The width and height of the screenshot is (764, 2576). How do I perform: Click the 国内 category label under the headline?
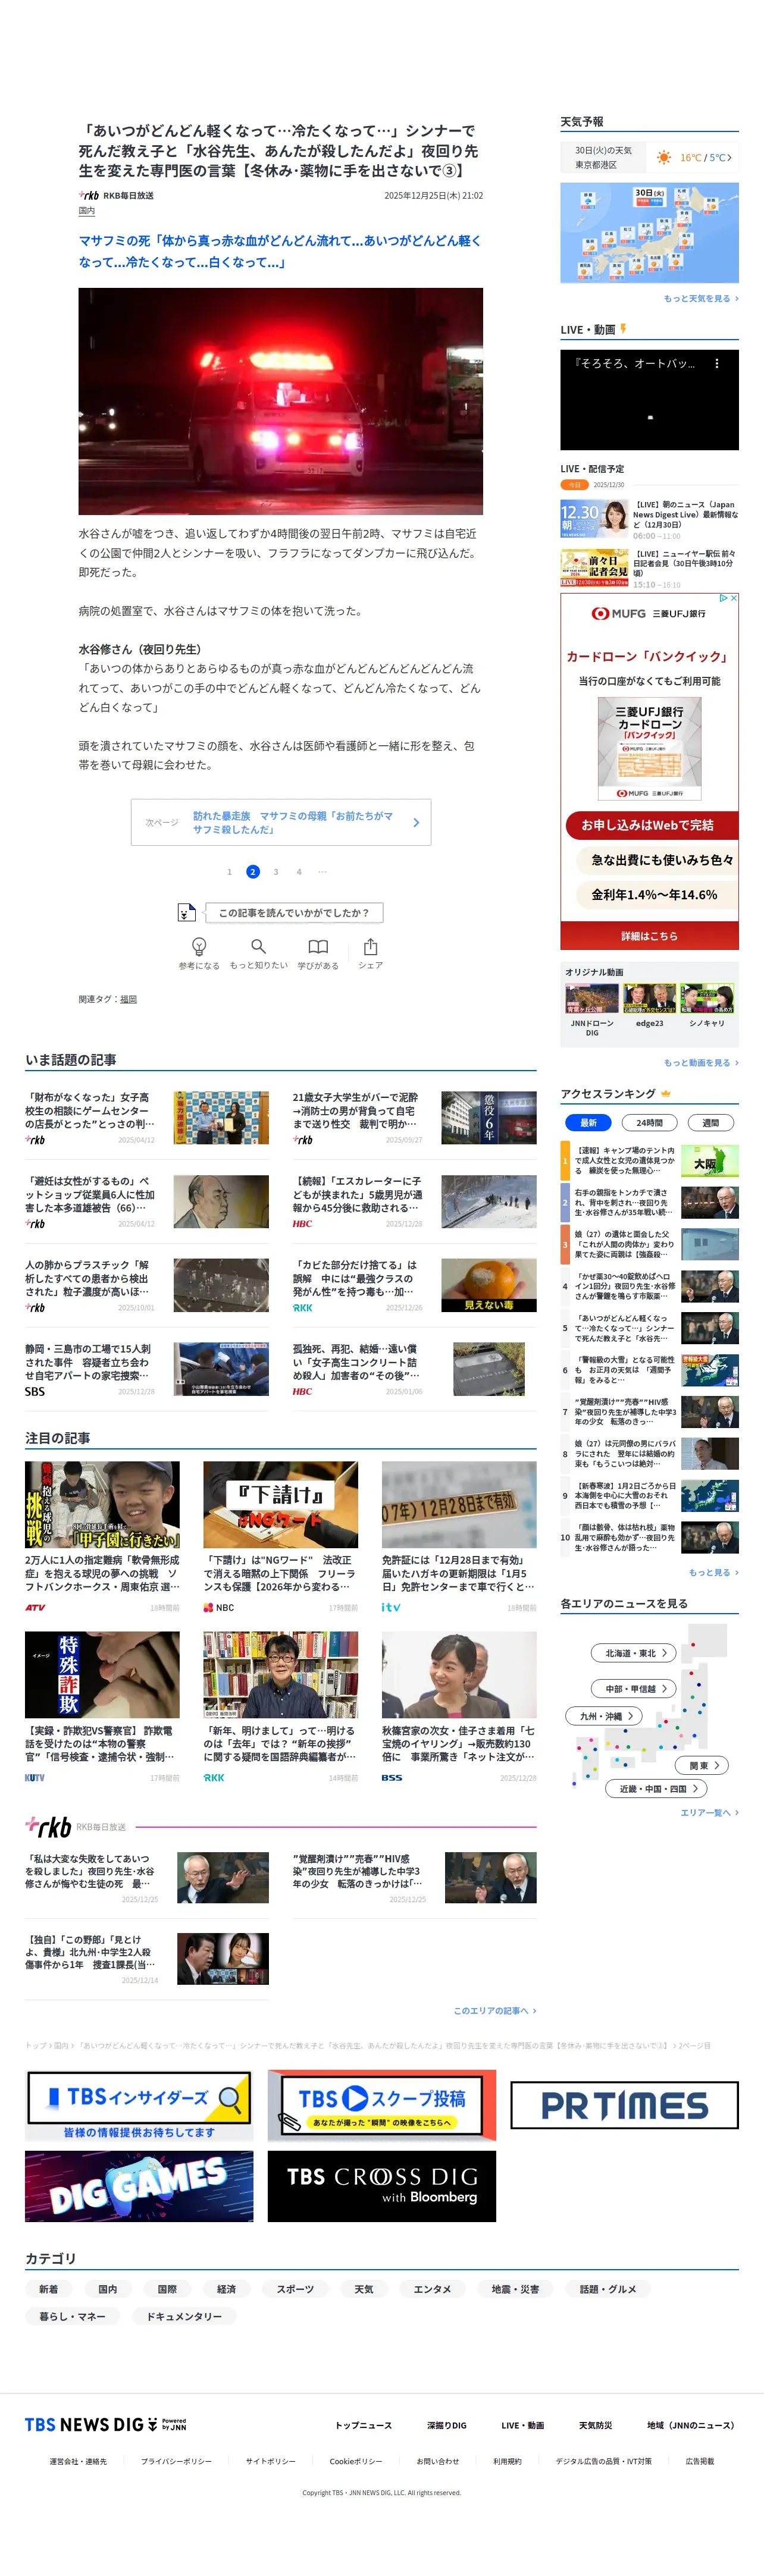coord(87,211)
